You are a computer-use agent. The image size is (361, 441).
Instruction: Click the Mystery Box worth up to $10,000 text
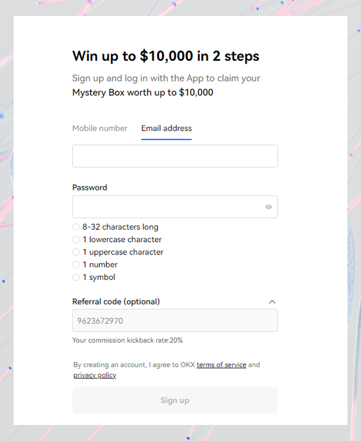pos(143,92)
